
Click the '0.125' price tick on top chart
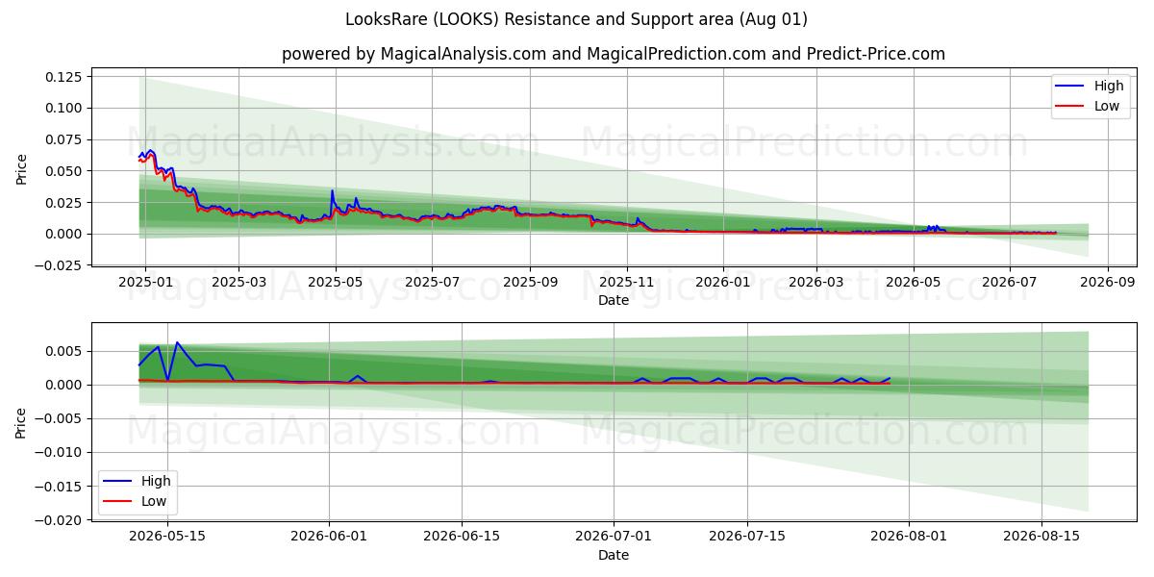66,76
